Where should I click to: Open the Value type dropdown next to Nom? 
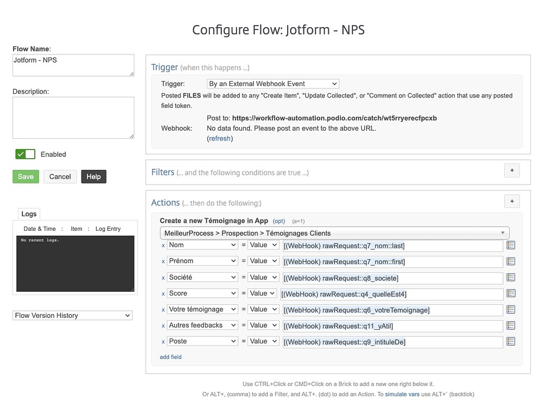pyautogui.click(x=263, y=245)
